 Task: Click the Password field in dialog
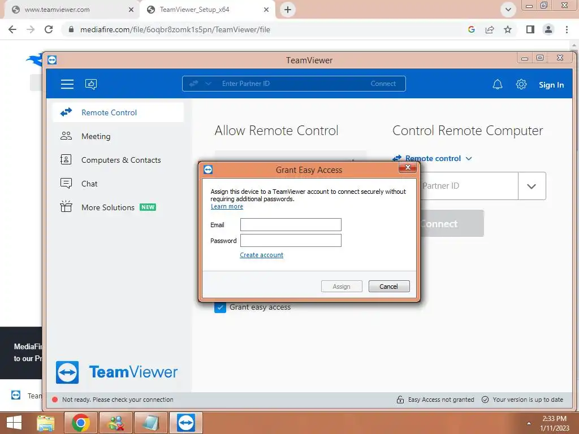tap(291, 241)
